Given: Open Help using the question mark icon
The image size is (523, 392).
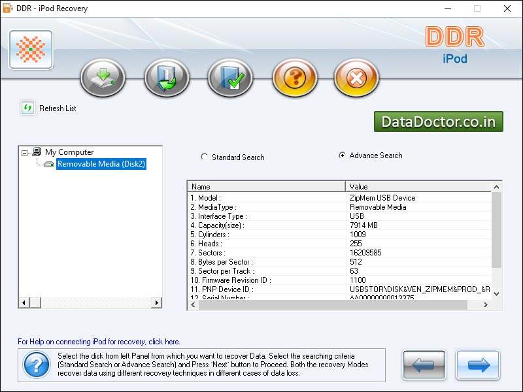Looking at the screenshot, I should click(x=294, y=78).
